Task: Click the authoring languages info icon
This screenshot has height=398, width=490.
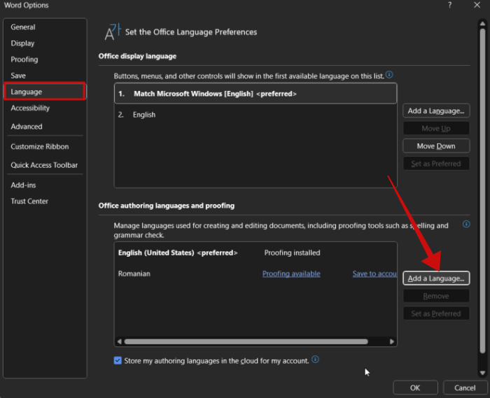Action: click(x=466, y=224)
